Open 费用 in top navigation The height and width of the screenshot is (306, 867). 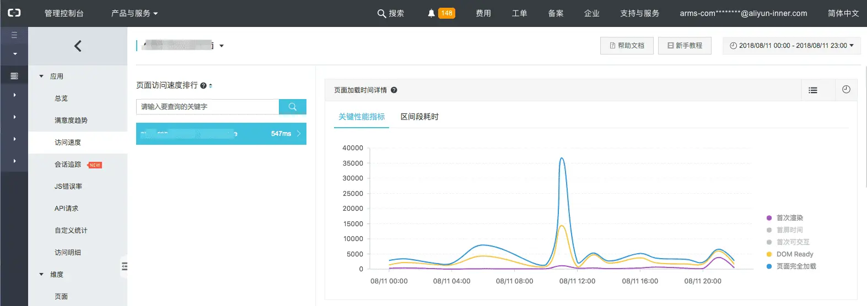483,13
